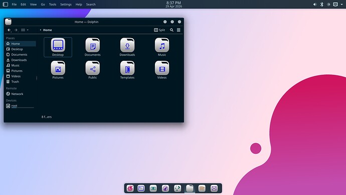Screen dimensions: 346x195
Task: Open the File menu
Action: (14, 5)
